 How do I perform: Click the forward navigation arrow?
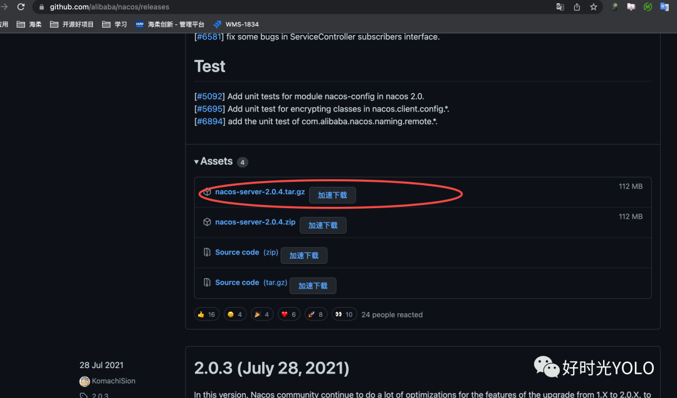(x=4, y=7)
